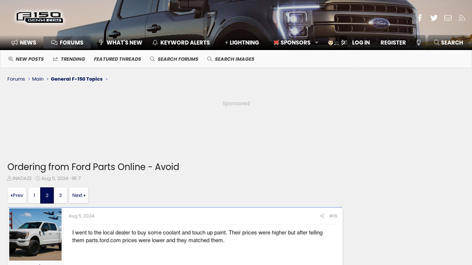Viewport: 472px width, 265px height.
Task: Go to the previous page
Action: [17, 196]
